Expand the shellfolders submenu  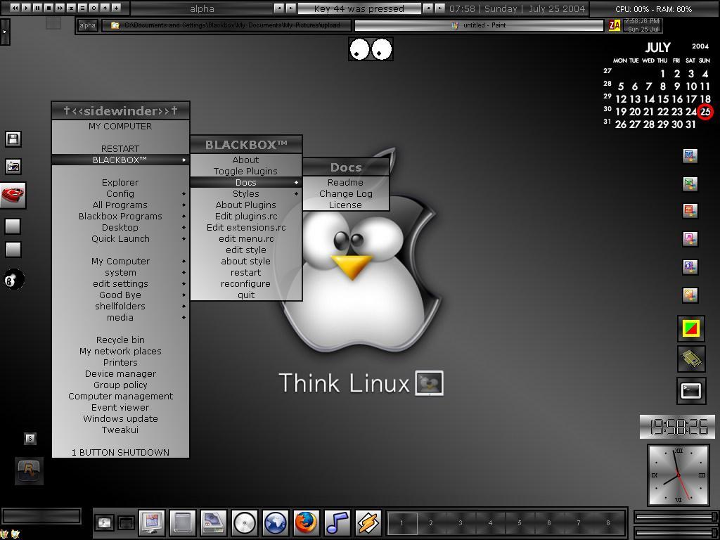click(x=120, y=307)
